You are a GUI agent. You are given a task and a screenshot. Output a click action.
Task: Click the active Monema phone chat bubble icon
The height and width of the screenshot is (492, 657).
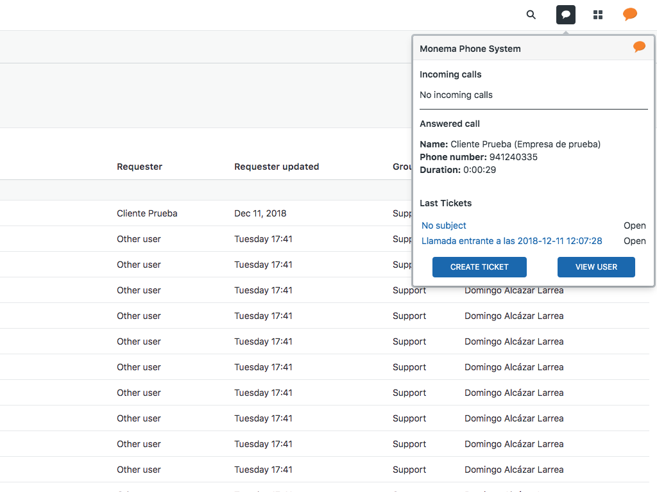(x=565, y=14)
